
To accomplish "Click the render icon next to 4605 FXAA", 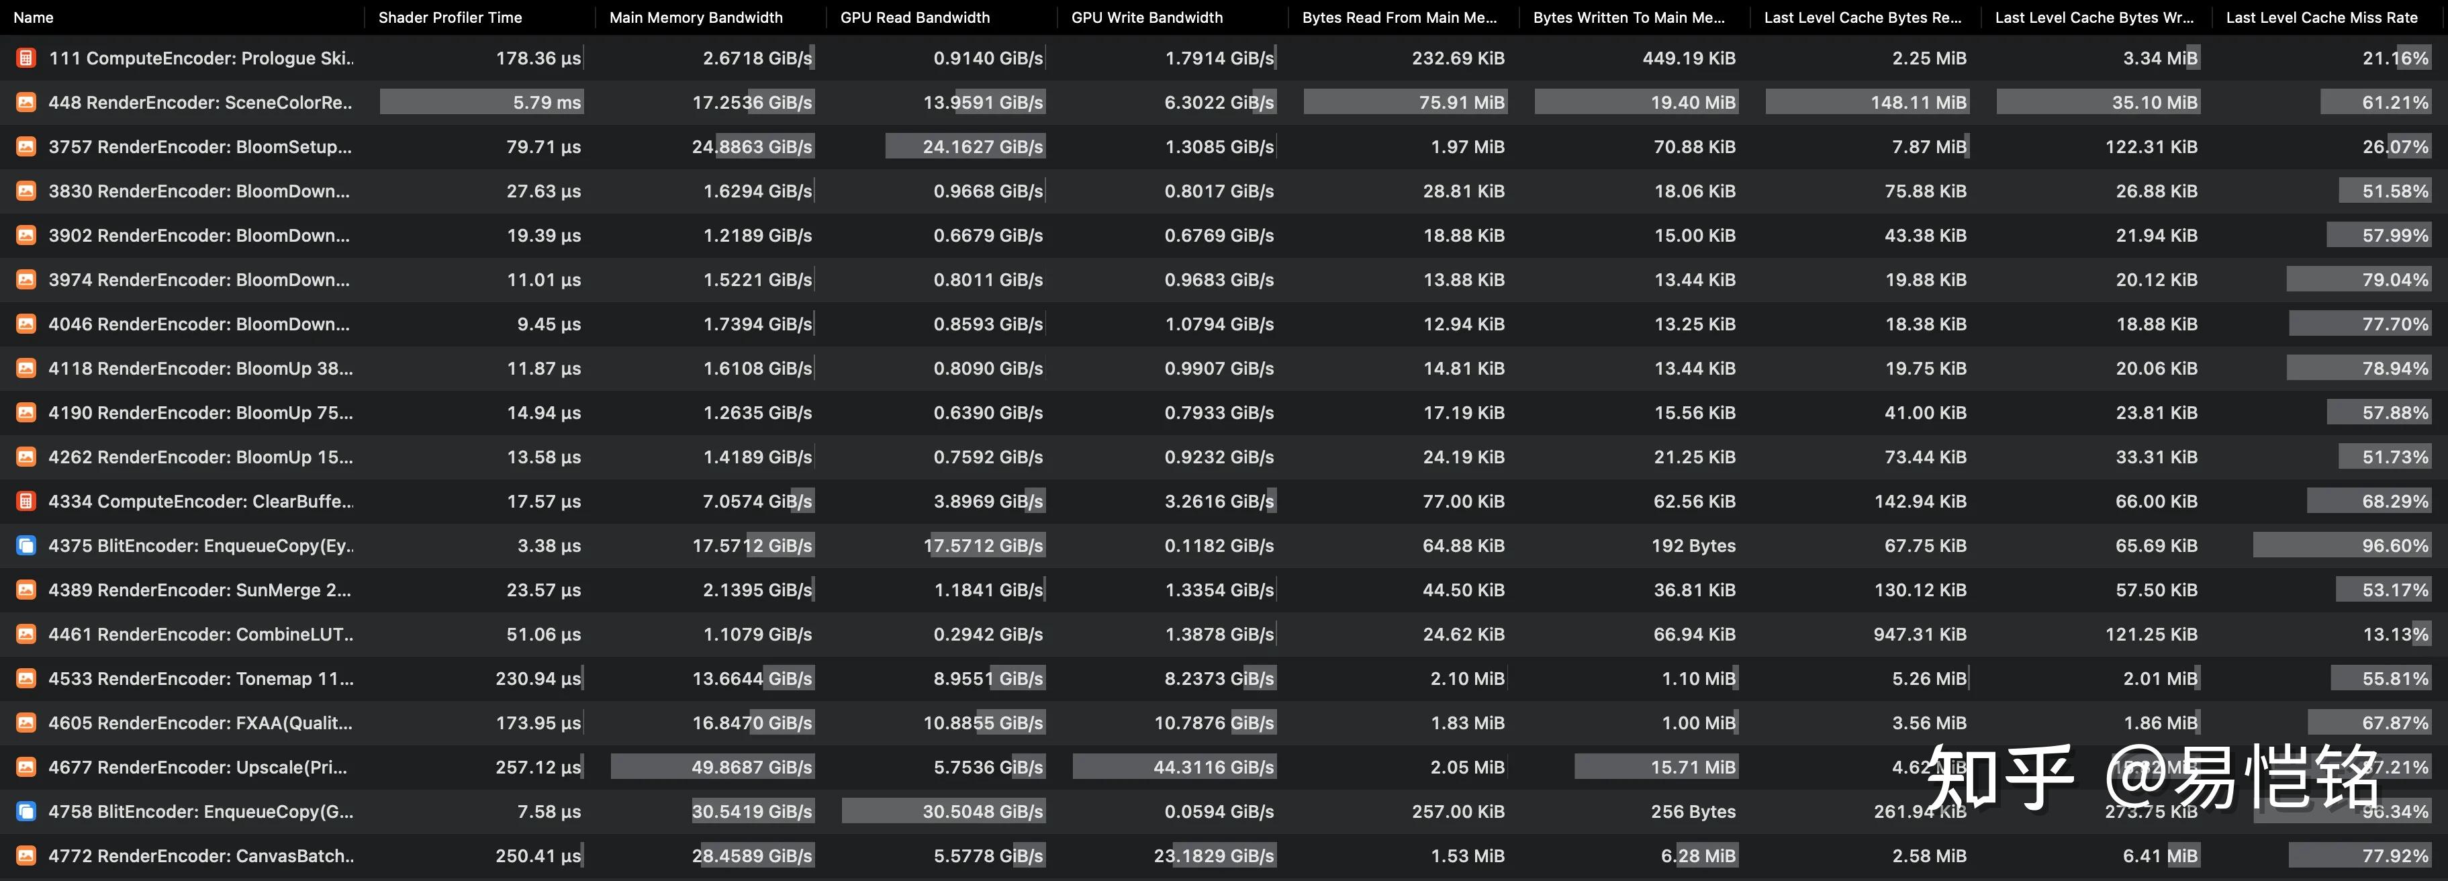I will 26,723.
